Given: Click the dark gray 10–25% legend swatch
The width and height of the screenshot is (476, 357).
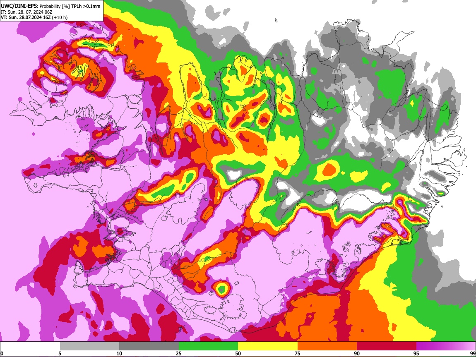Looking at the screenshot, I should click(x=149, y=346).
